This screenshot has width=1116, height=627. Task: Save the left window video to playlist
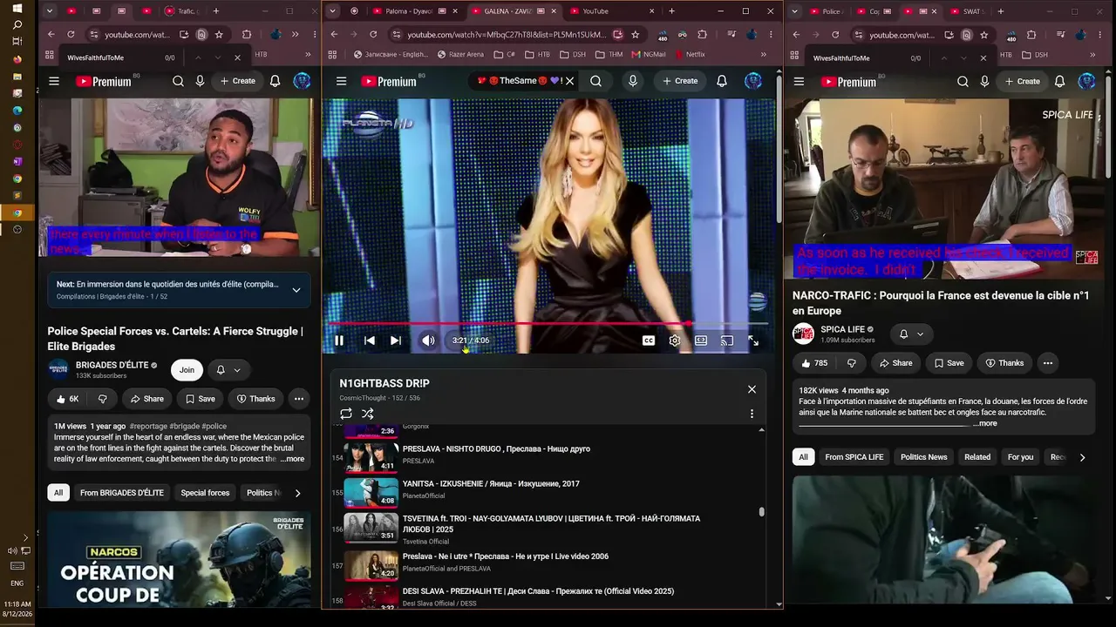coord(200,399)
